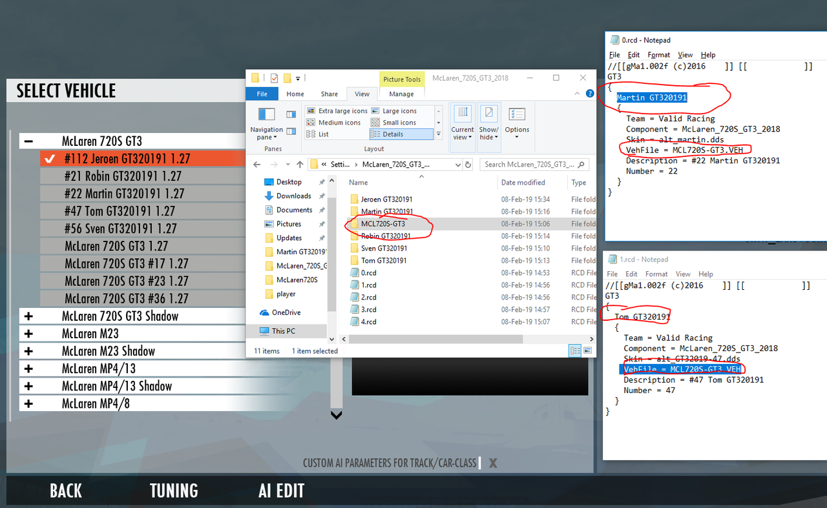The width and height of the screenshot is (827, 508).
Task: Open recent locations dropdown arrow
Action: 288,165
